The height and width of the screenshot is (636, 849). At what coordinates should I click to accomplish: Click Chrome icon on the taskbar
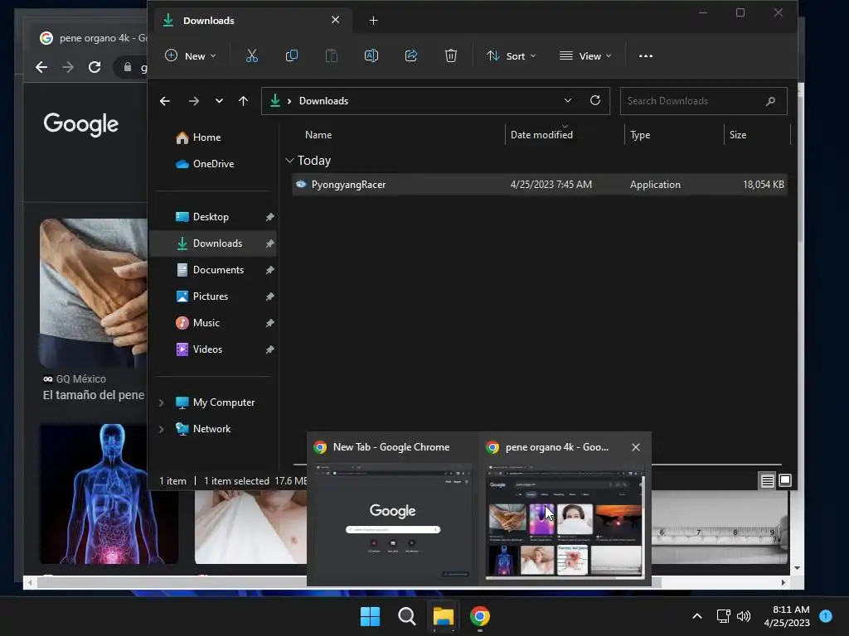480,616
